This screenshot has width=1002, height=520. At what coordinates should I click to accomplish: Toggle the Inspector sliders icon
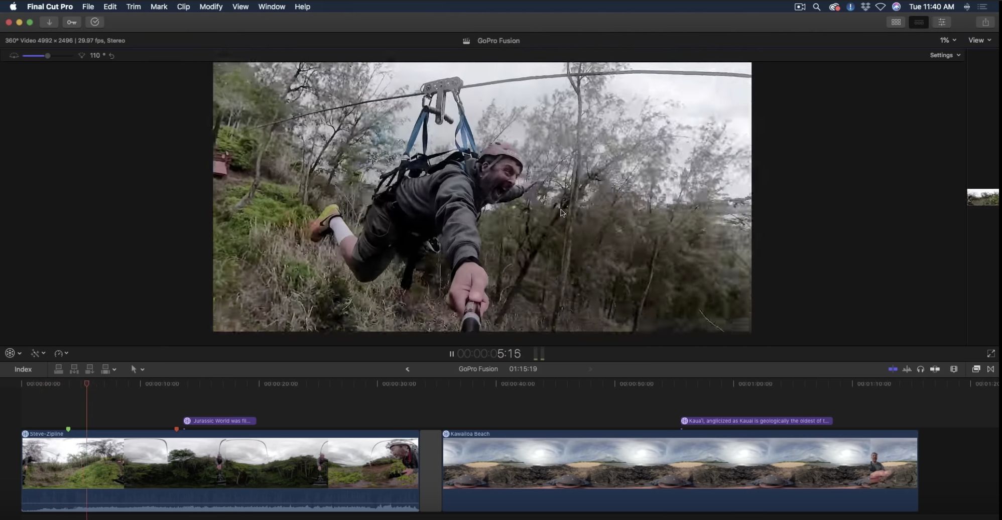pos(942,22)
